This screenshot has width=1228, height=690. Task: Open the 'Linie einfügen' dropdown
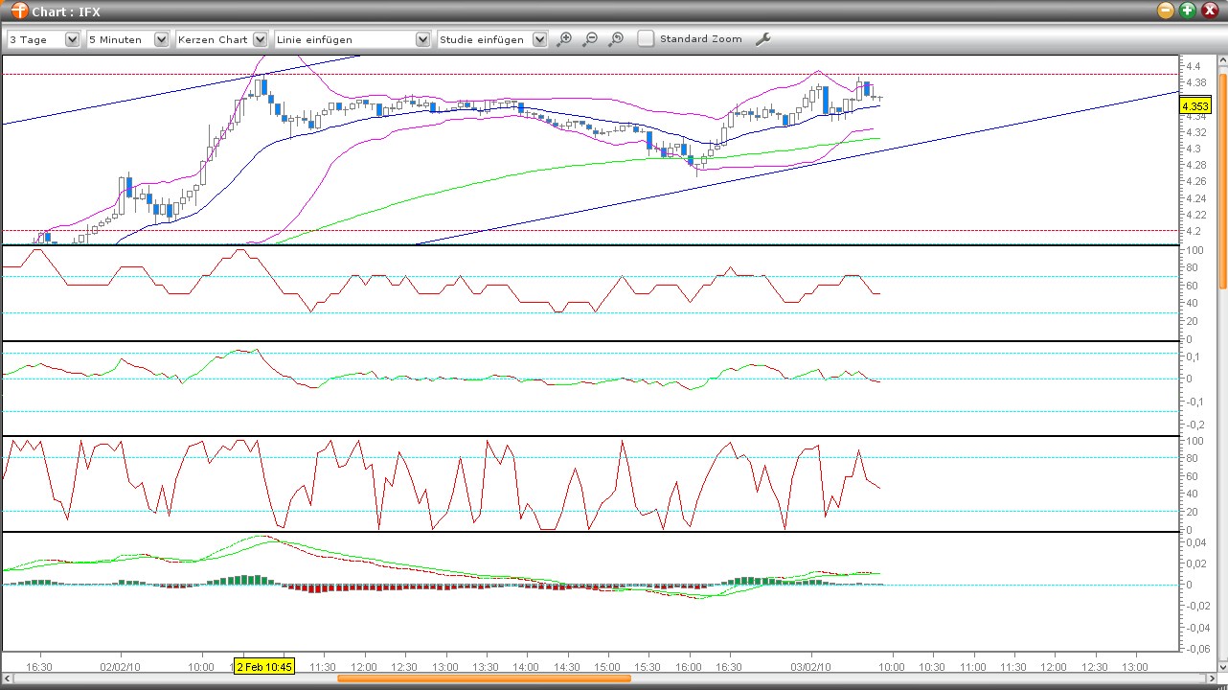pos(422,39)
